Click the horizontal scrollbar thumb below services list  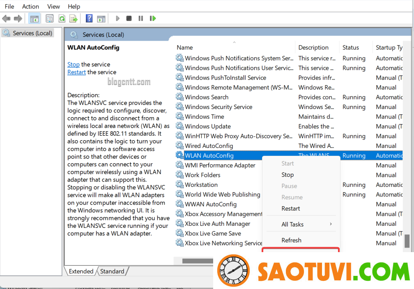point(198,261)
